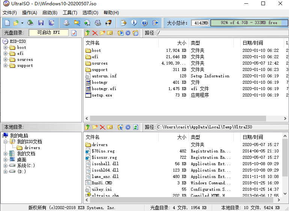This screenshot has width=289, height=211.
Task: Open the information bubble icon
Action: (134, 23)
